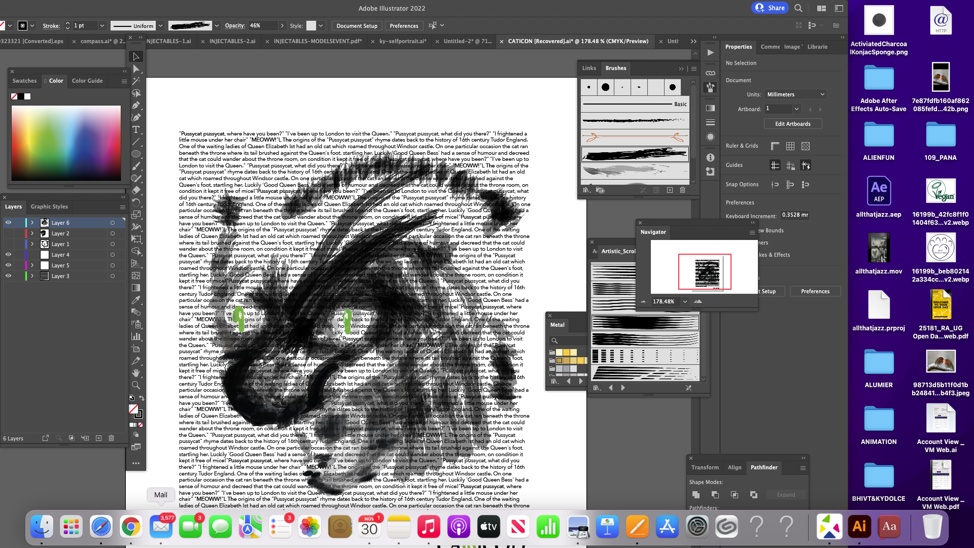Toggle visibility of Layer 4

[8, 255]
